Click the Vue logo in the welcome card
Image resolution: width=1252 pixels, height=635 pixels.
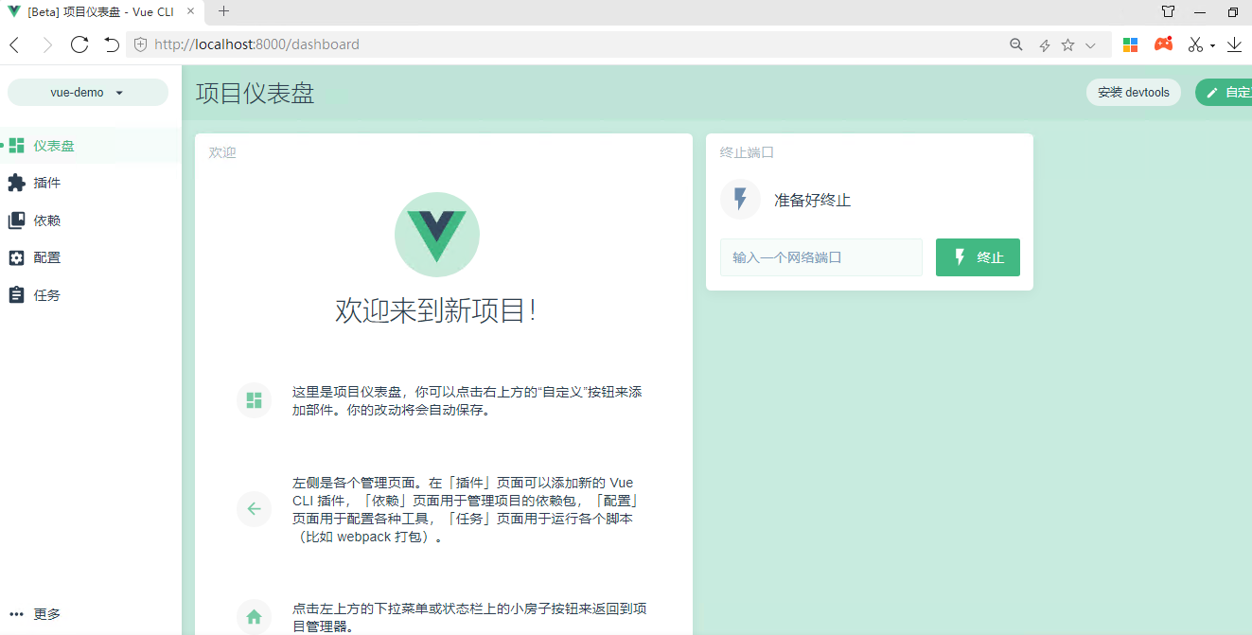point(437,234)
